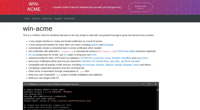Open the Cloudflare link
Screen dimensions: 200x110
coord(126,58)
